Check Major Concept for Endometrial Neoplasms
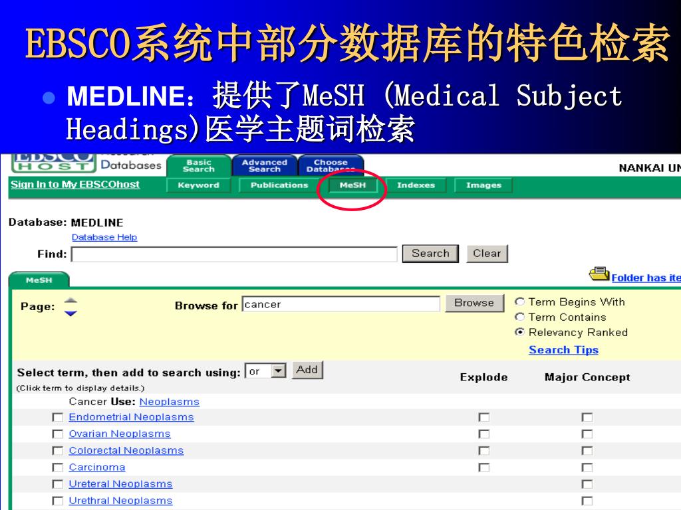This screenshot has width=681, height=510. [587, 417]
